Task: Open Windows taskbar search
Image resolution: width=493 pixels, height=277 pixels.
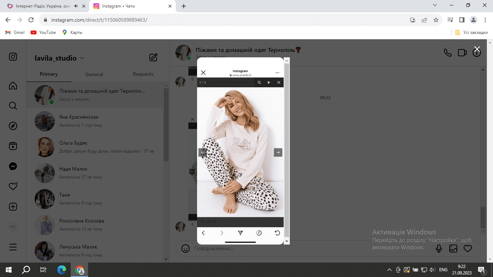Action: (x=26, y=269)
